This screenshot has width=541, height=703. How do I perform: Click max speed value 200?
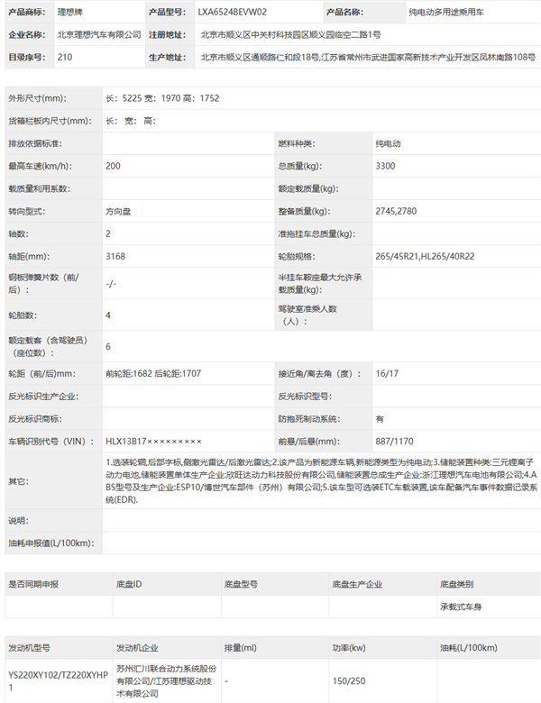coord(113,166)
